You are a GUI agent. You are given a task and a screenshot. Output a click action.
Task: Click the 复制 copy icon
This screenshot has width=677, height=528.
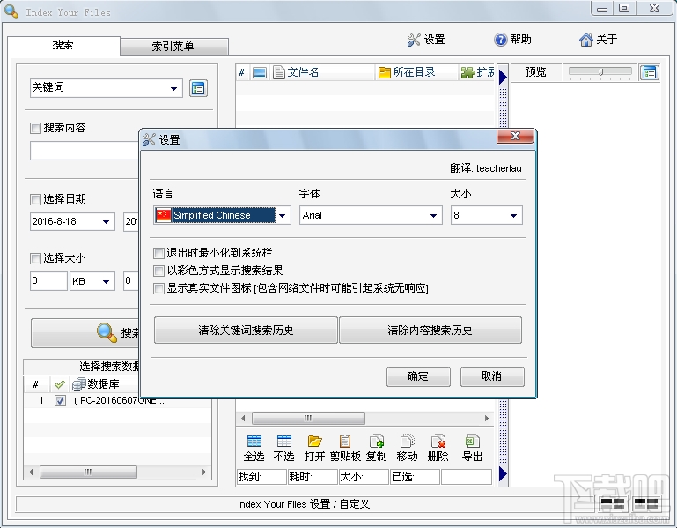tap(377, 448)
